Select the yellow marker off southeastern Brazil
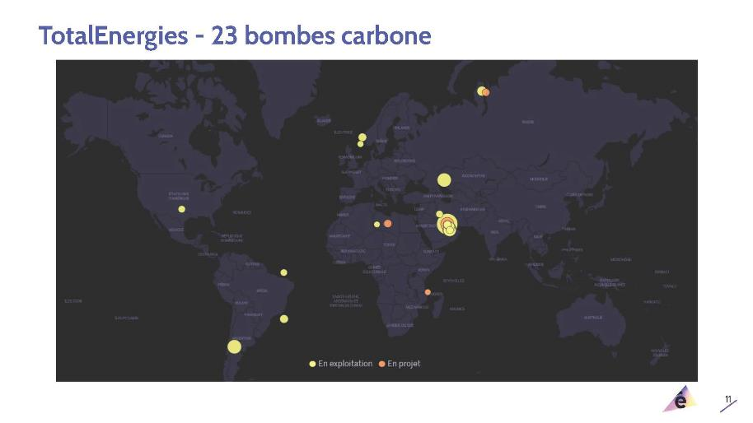The image size is (753, 423). 284,319
